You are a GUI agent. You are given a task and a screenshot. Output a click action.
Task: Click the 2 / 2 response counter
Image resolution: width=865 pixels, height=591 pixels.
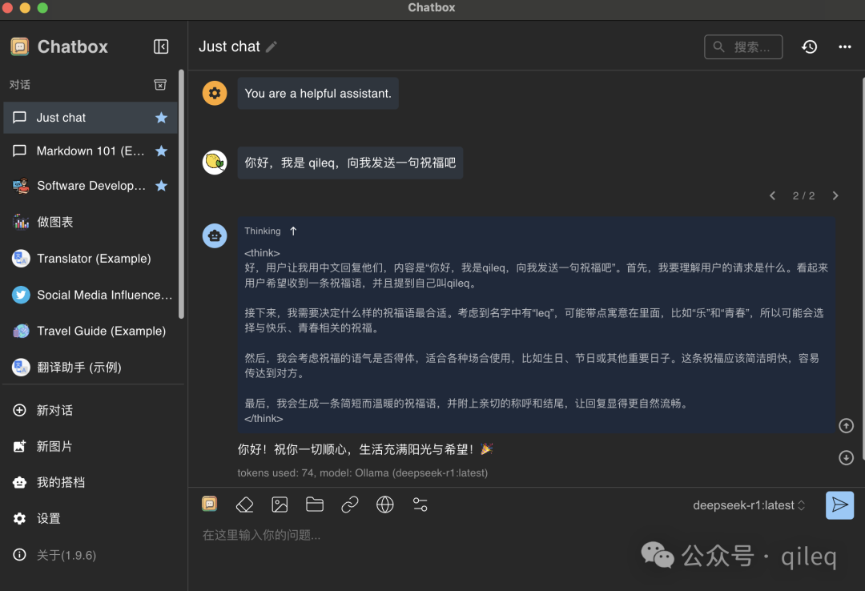803,196
